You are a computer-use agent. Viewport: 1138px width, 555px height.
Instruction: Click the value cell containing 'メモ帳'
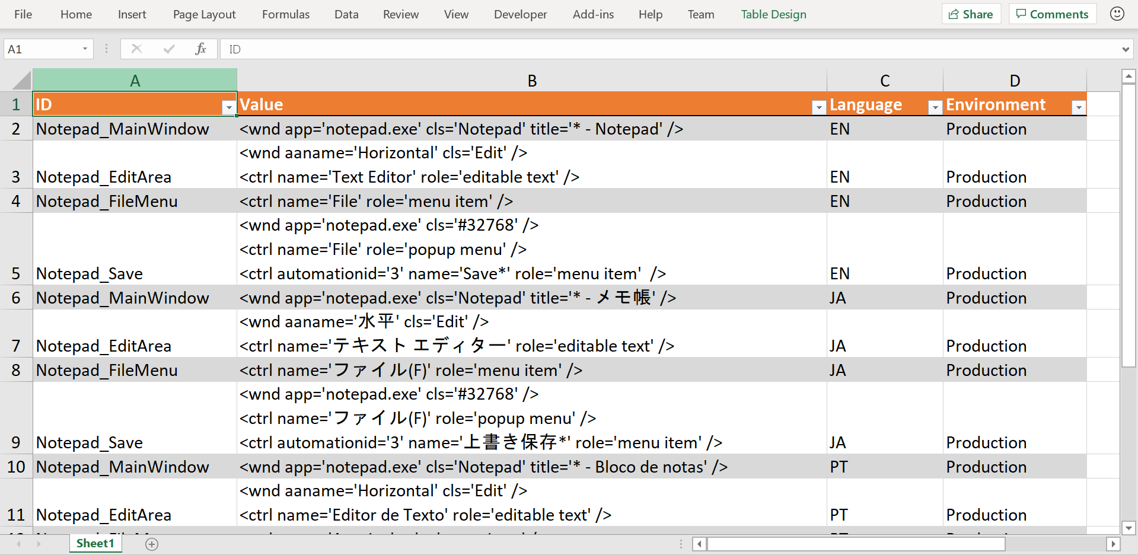tap(532, 298)
